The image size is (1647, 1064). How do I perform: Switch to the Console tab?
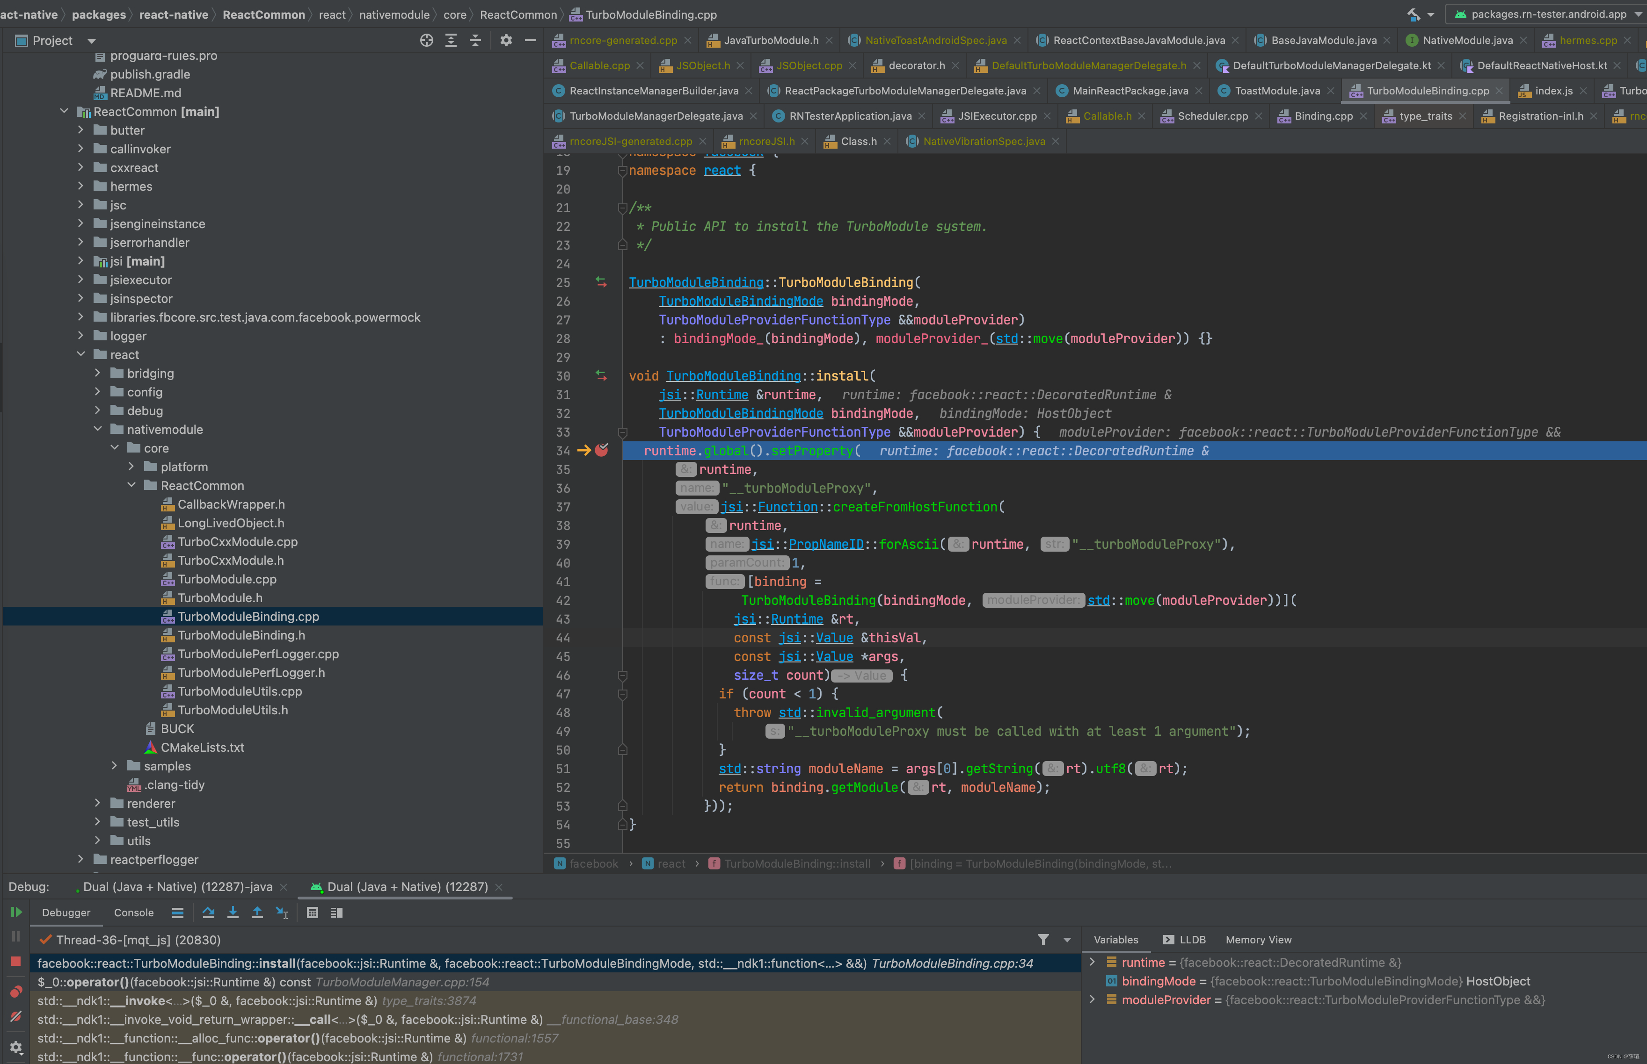coord(133,913)
